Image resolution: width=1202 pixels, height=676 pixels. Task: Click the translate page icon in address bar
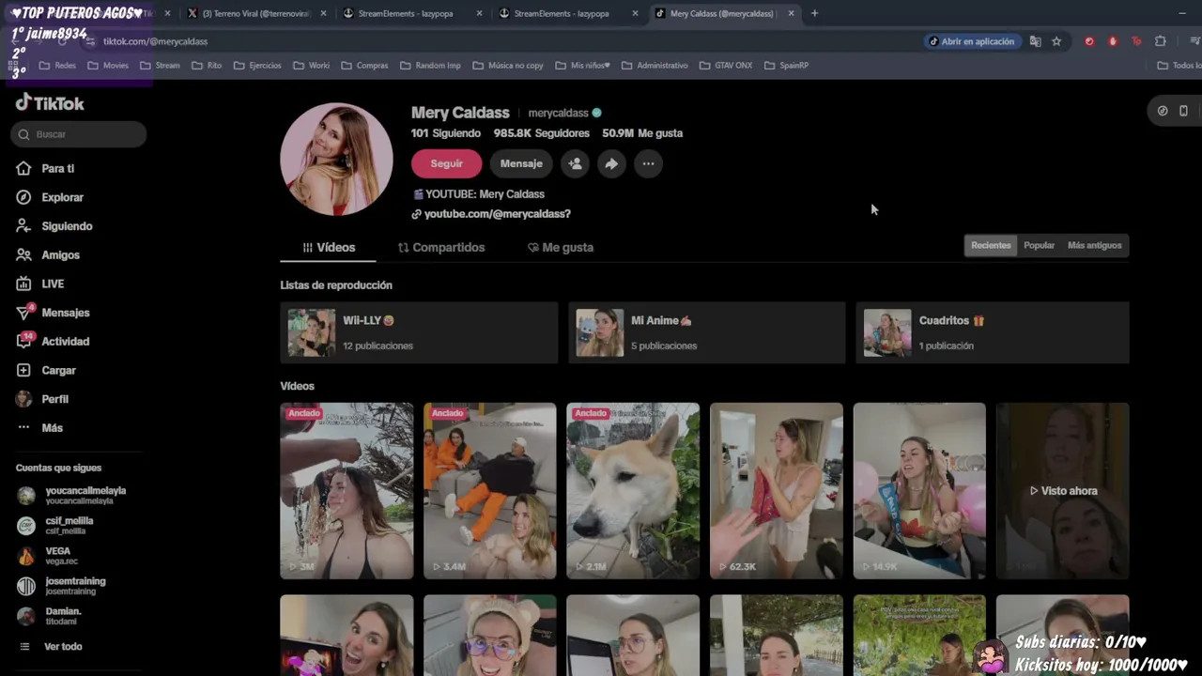click(x=1035, y=41)
